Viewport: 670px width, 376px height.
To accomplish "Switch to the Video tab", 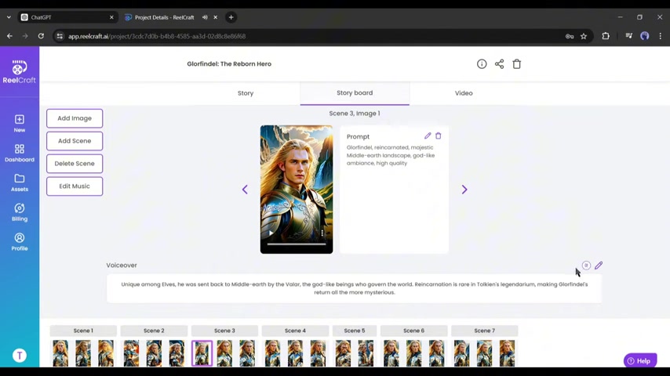I will point(464,93).
